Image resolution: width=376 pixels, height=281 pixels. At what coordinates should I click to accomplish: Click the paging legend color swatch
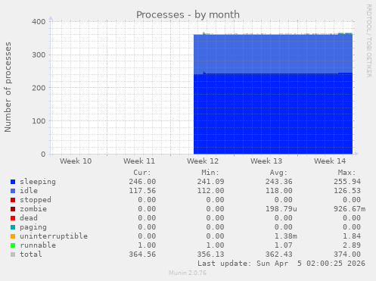[x=13, y=227]
